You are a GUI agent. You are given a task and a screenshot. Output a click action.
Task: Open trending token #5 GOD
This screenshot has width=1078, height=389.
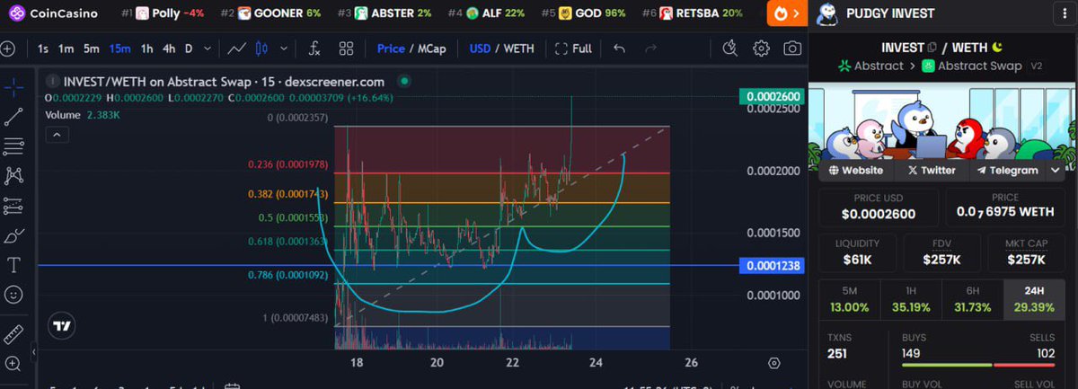(x=584, y=13)
